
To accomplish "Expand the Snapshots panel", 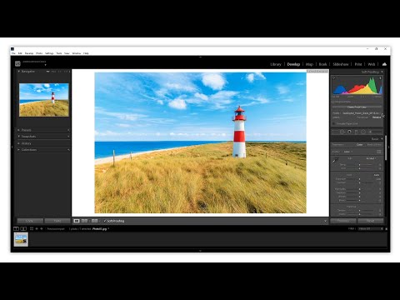I will coord(18,137).
